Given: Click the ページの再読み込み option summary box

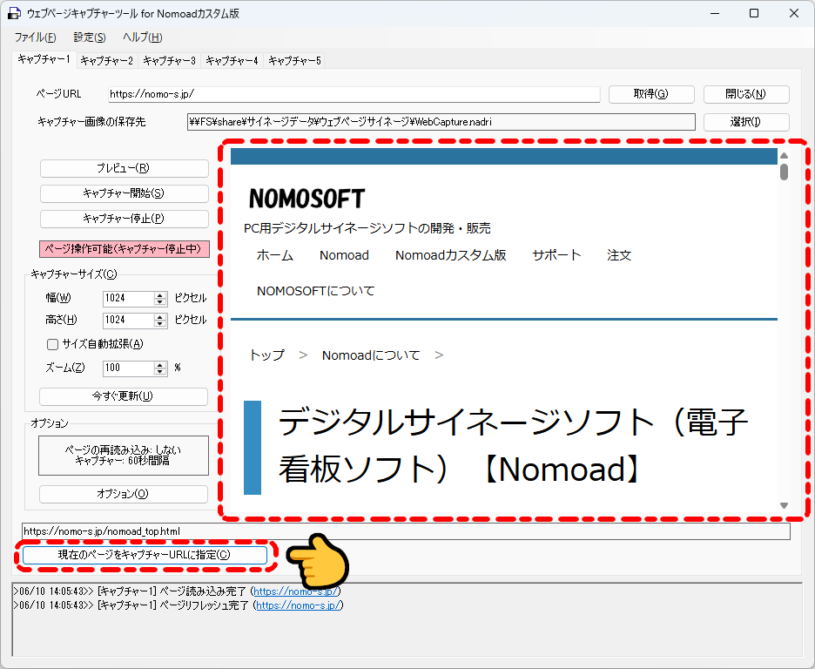Looking at the screenshot, I should click(x=124, y=456).
